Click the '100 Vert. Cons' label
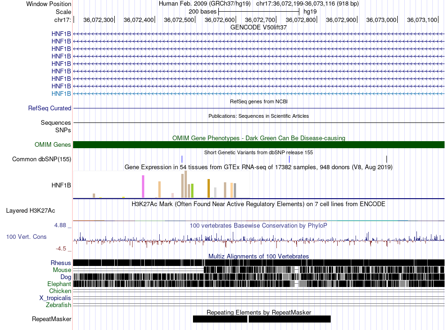 click(x=26, y=237)
